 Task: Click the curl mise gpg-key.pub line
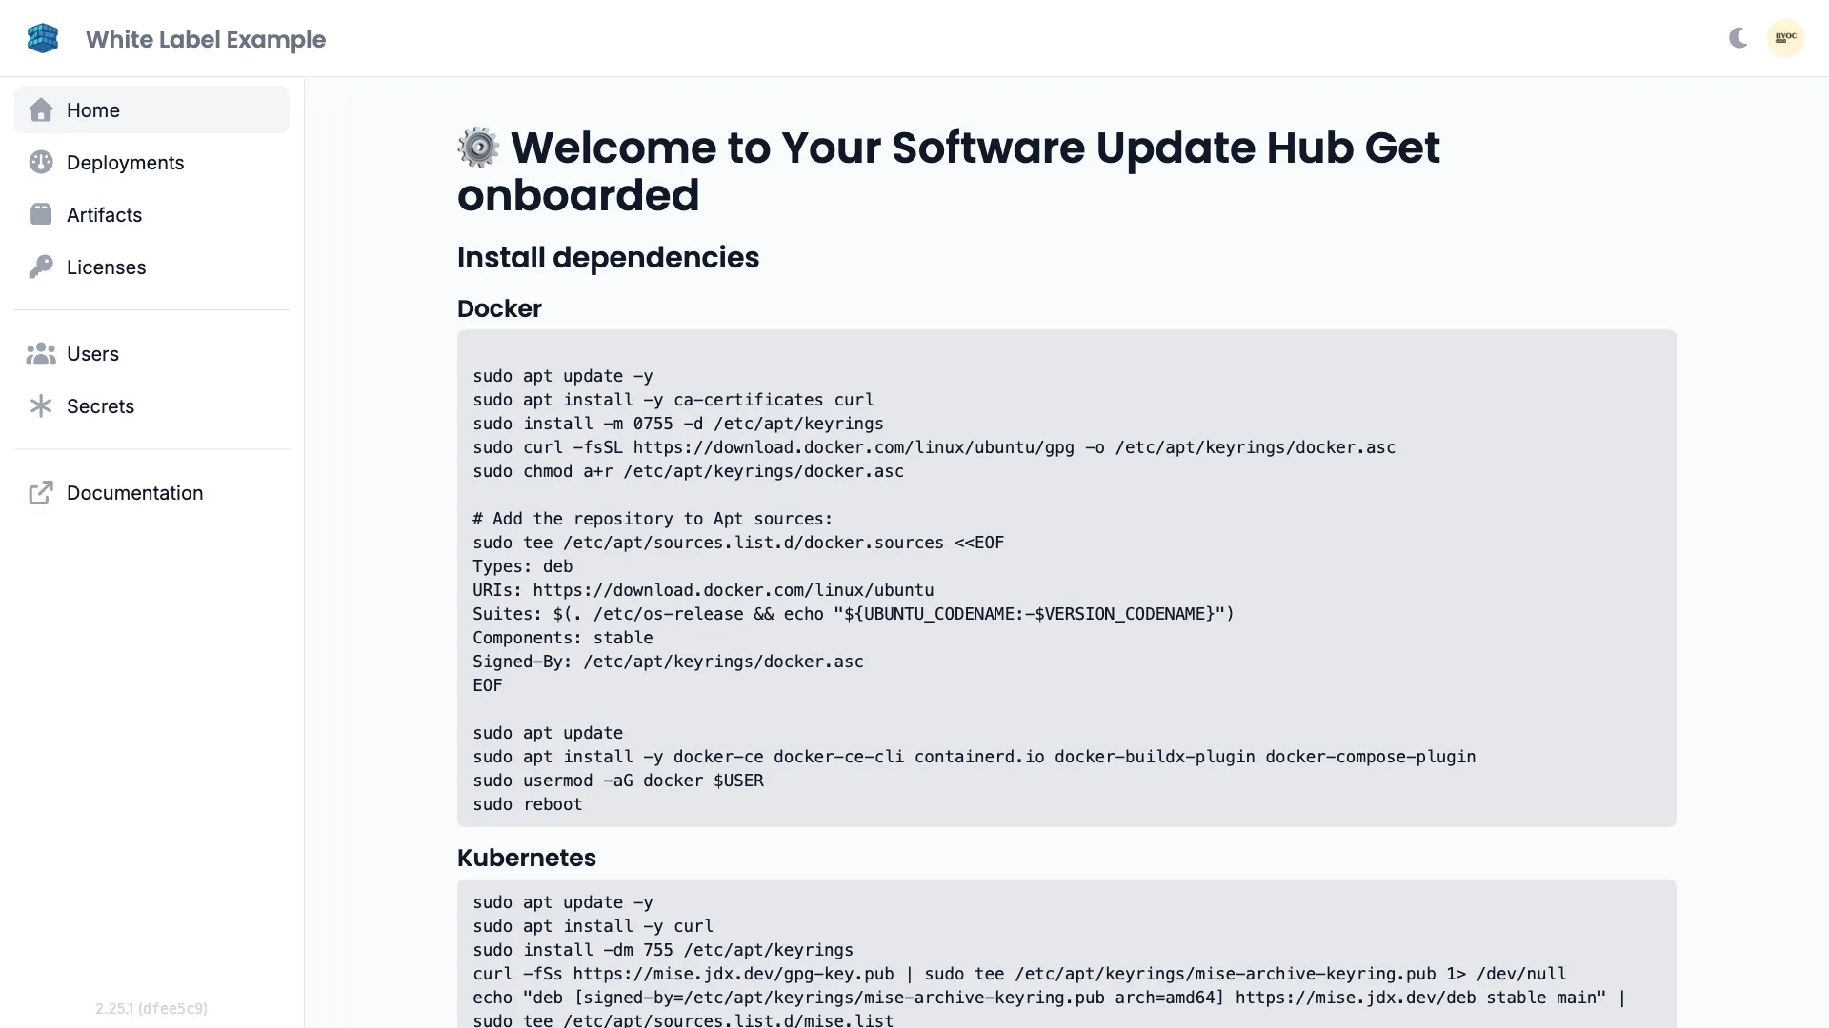click(1019, 974)
